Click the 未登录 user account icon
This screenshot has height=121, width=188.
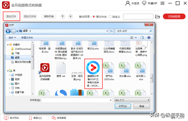tap(128, 3)
